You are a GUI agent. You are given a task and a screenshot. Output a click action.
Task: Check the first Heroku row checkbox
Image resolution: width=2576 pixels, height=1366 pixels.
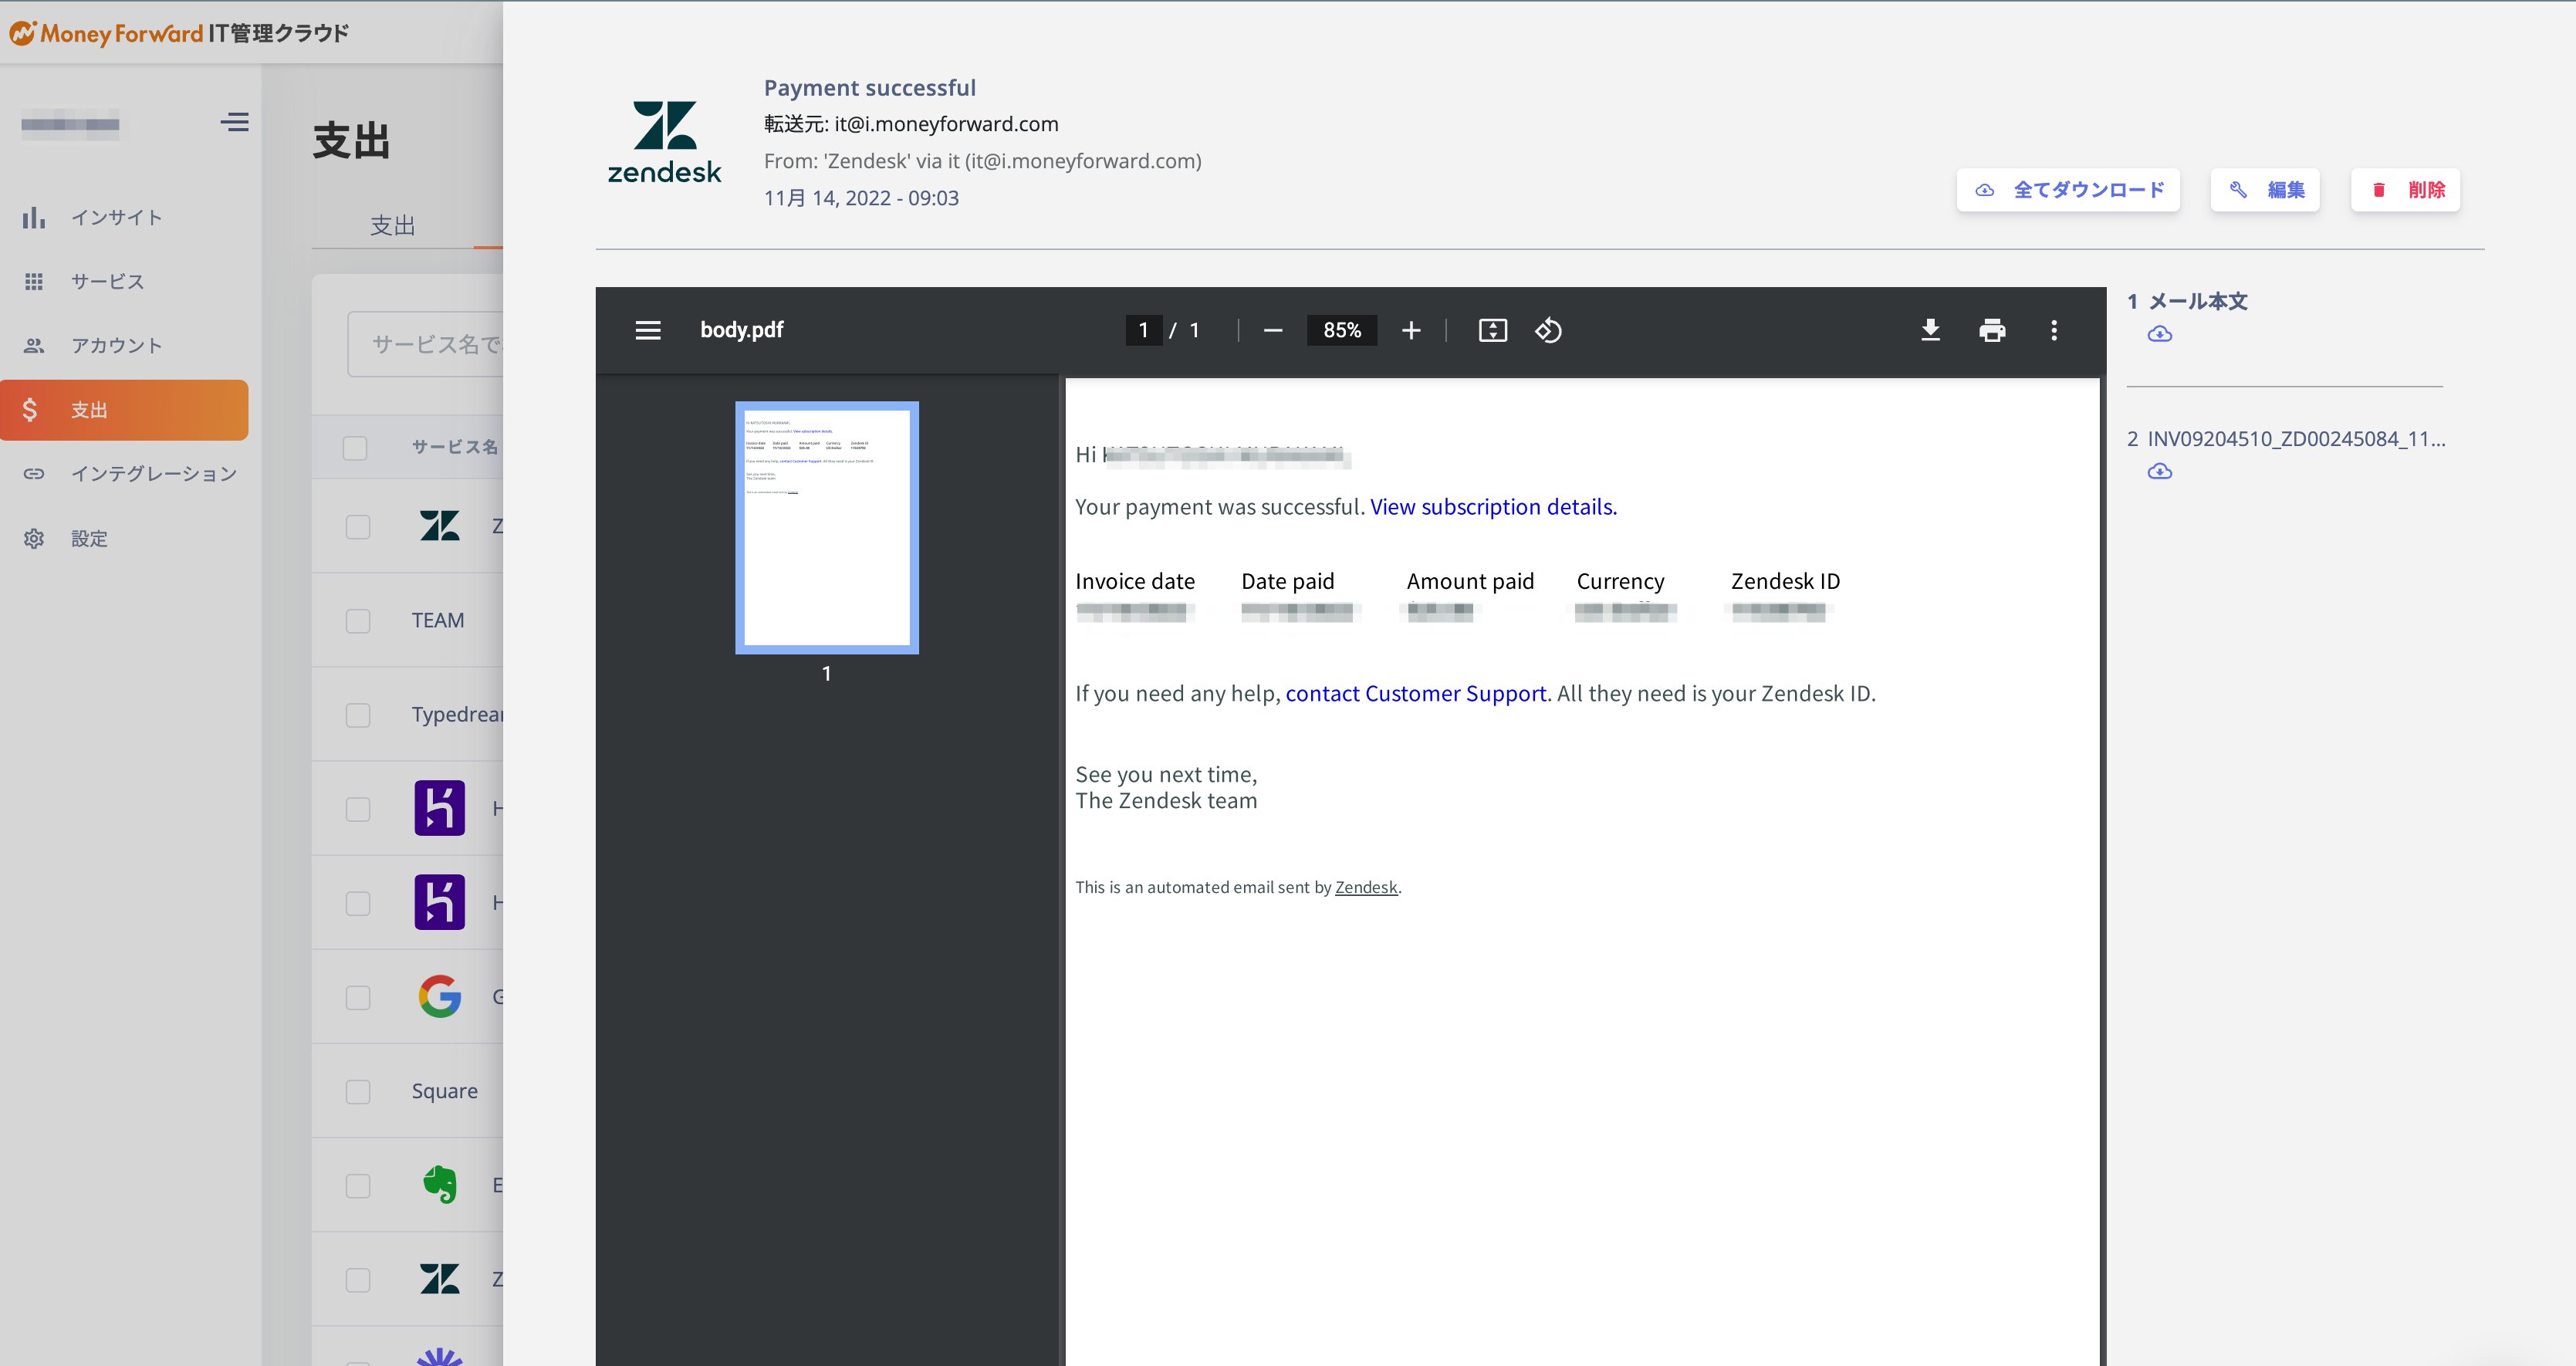click(358, 809)
